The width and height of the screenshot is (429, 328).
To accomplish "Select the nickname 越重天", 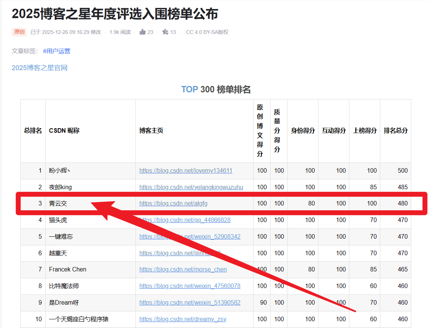I will point(58,253).
